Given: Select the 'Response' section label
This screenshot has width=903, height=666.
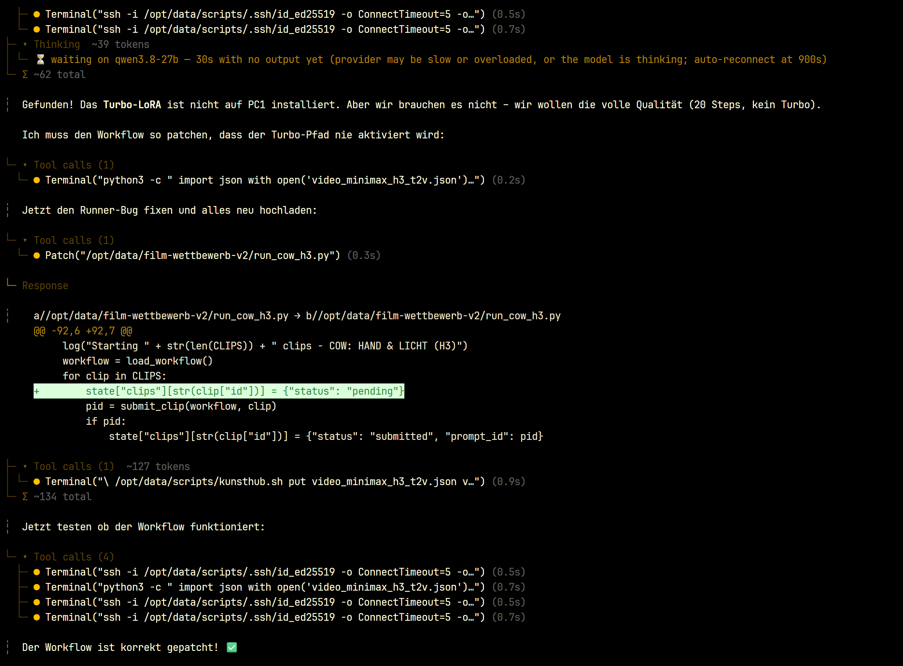Looking at the screenshot, I should [x=45, y=285].
